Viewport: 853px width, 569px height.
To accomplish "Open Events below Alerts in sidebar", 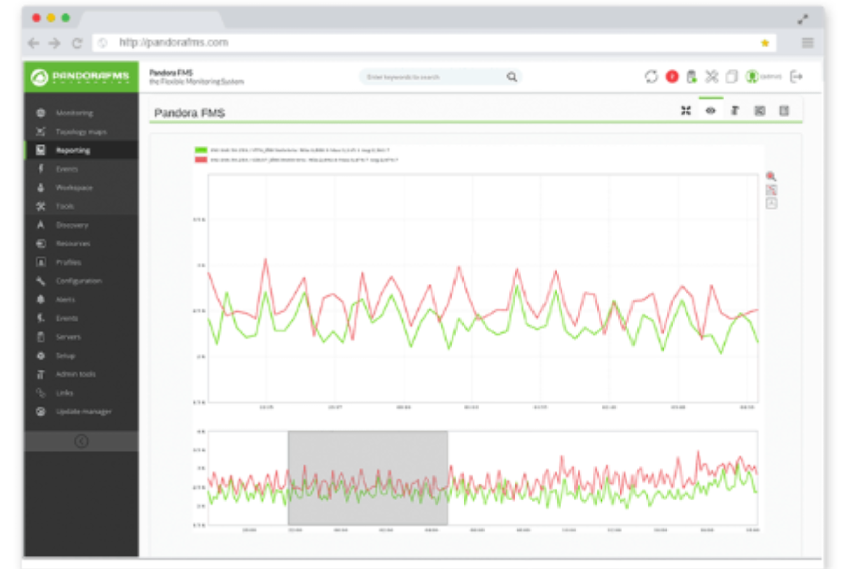I will 81,318.
